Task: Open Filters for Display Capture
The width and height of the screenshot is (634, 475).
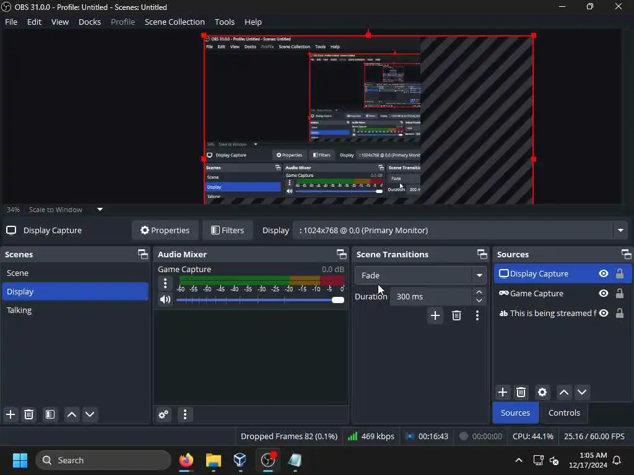Action: (x=228, y=230)
